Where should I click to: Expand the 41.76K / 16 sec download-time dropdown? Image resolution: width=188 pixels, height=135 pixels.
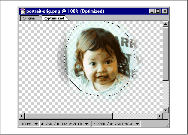click(66, 124)
